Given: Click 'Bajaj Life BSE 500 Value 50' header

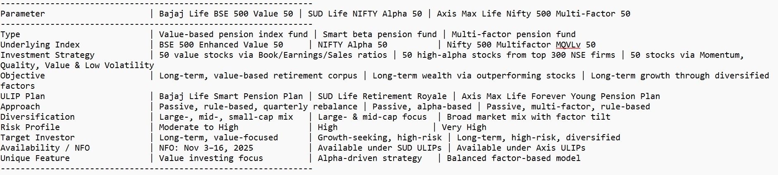Looking at the screenshot, I should pos(226,14).
